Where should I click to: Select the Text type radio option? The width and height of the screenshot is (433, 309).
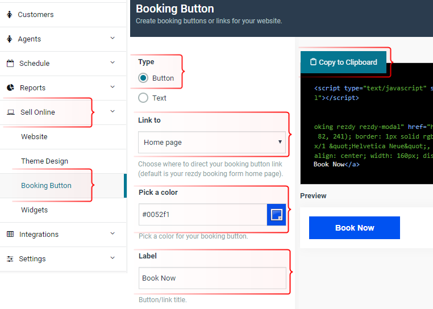(x=143, y=98)
